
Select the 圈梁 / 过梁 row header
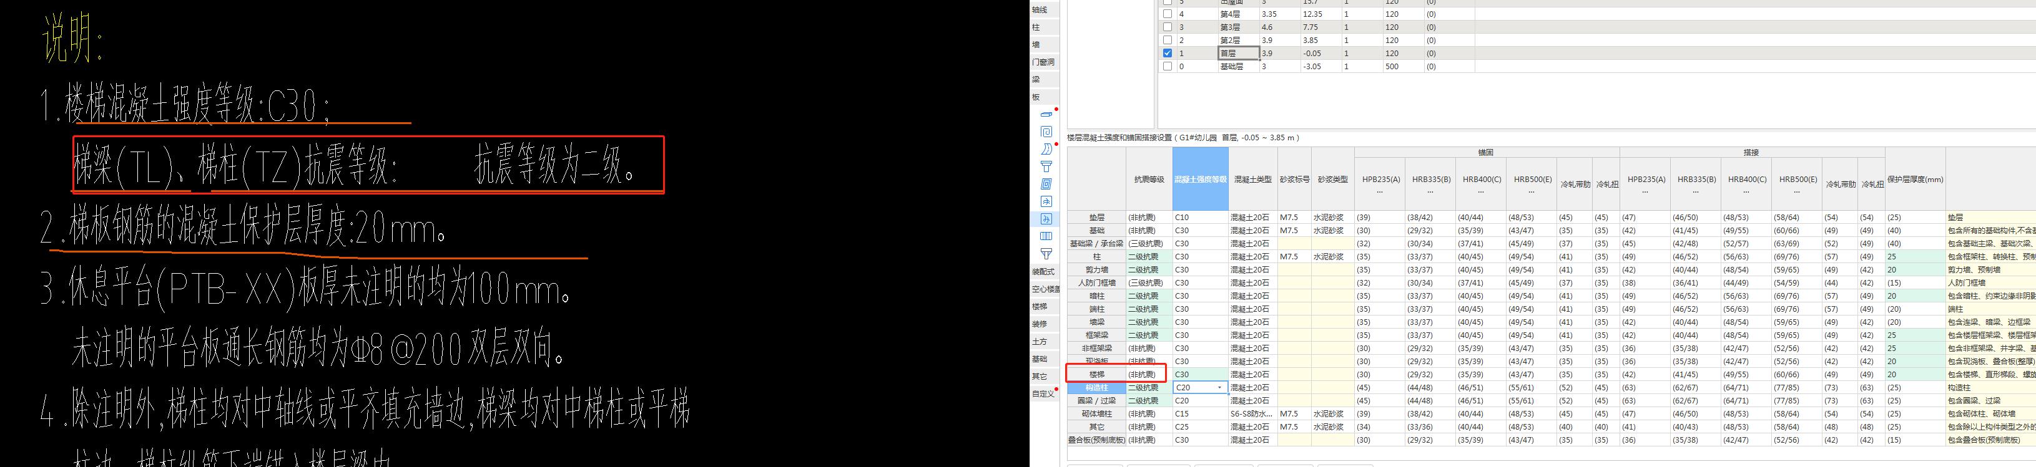(x=1096, y=401)
